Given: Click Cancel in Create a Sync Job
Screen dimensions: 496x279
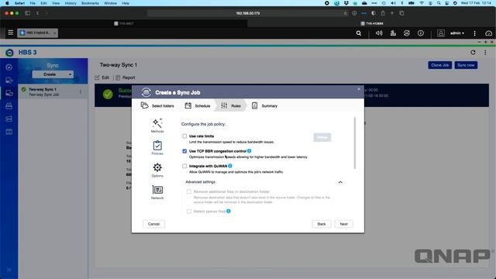Looking at the screenshot, I should coord(153,224).
